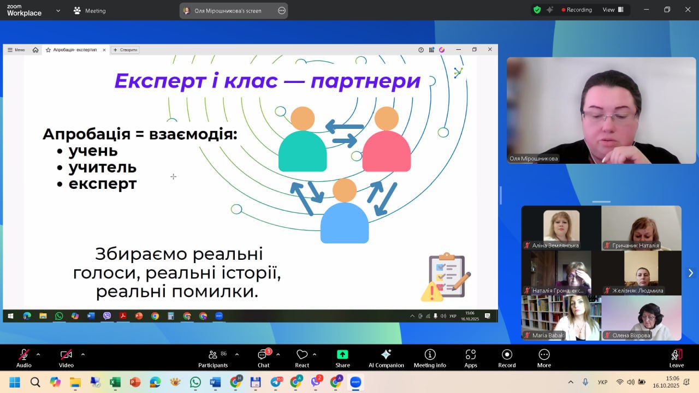
Task: Select Аліна Землянська's video tile
Action: [x=561, y=228]
